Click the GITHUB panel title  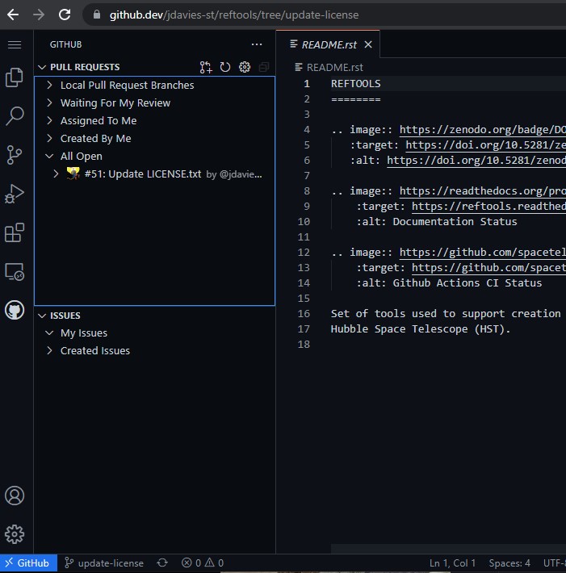66,44
